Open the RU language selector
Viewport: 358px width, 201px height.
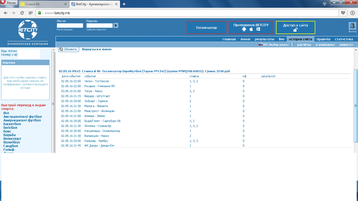pos(274,44)
